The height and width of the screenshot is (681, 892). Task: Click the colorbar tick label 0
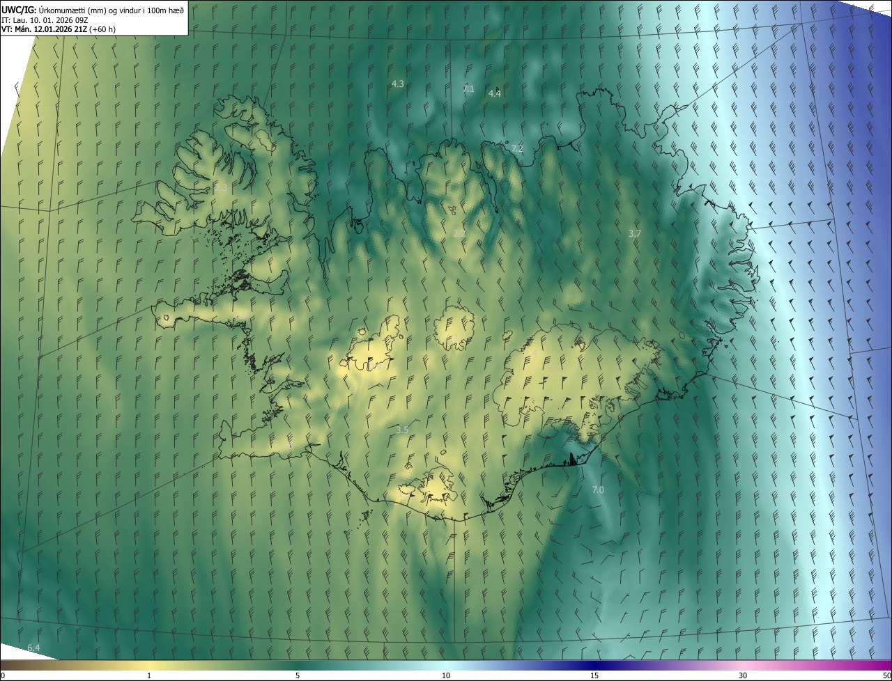pos(2,676)
